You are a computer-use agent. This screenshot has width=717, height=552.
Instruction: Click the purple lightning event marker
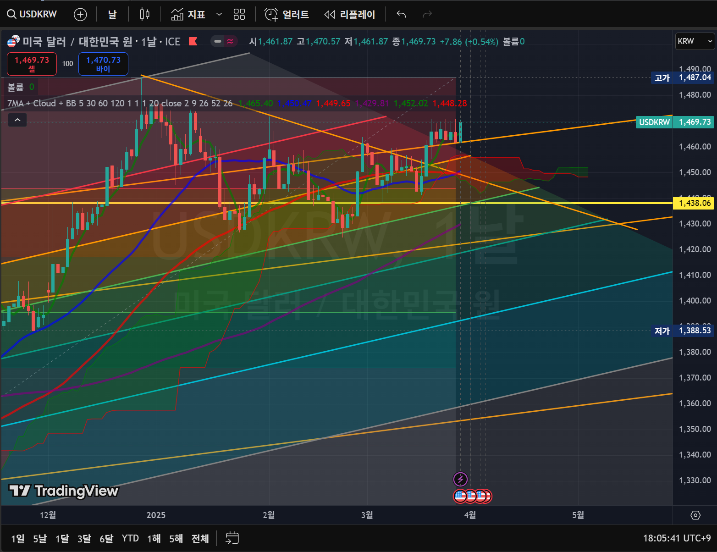pos(460,479)
